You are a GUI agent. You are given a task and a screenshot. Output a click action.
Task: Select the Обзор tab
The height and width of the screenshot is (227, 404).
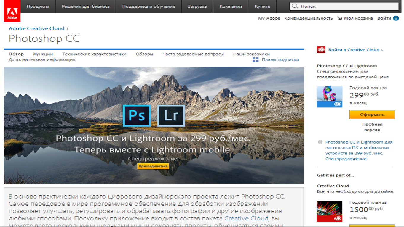click(x=16, y=54)
